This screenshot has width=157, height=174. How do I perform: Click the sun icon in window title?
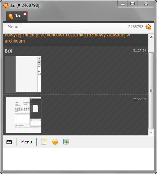tap(6, 5)
